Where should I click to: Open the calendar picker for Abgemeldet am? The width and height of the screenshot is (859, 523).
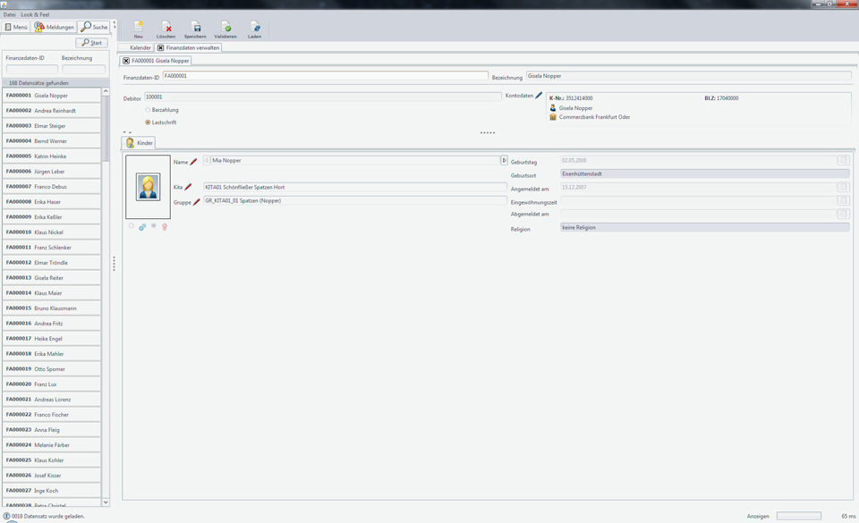click(843, 214)
